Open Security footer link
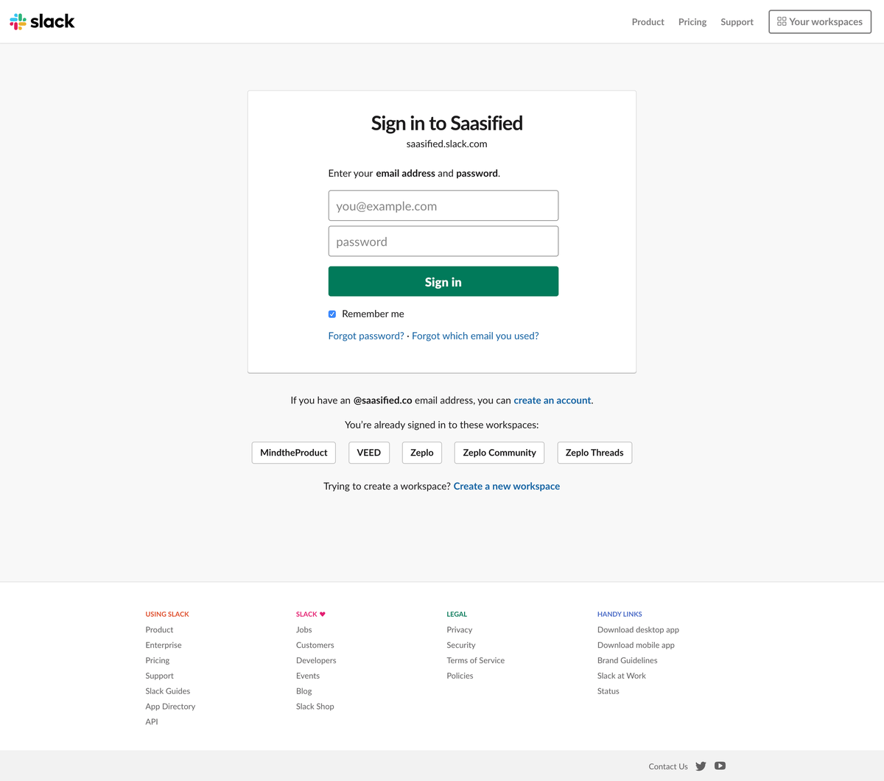Viewport: 884px width, 781px height. coord(461,646)
